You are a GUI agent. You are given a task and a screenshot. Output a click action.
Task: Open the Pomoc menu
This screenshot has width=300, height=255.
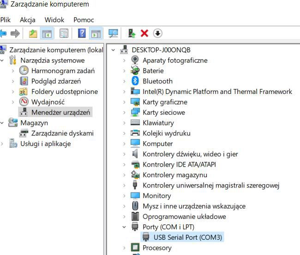point(84,20)
